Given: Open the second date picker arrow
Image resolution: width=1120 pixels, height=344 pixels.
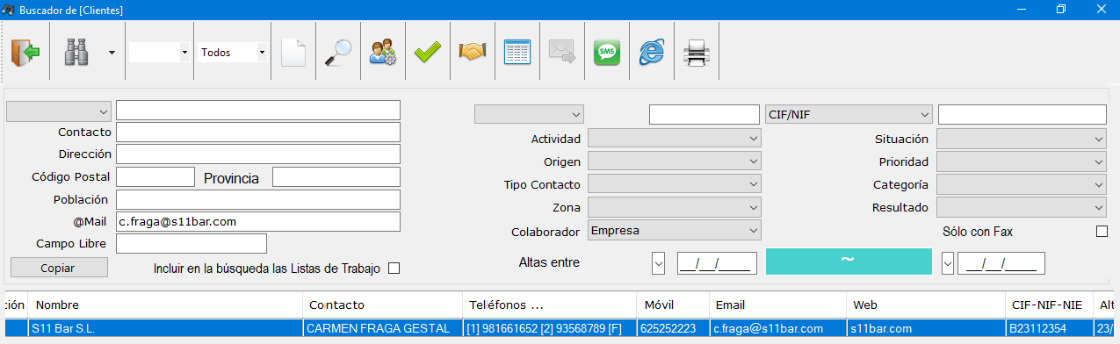Looking at the screenshot, I should [x=948, y=262].
